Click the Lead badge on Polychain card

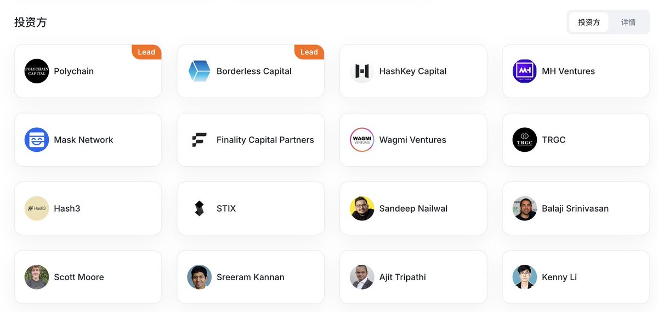[x=146, y=52]
